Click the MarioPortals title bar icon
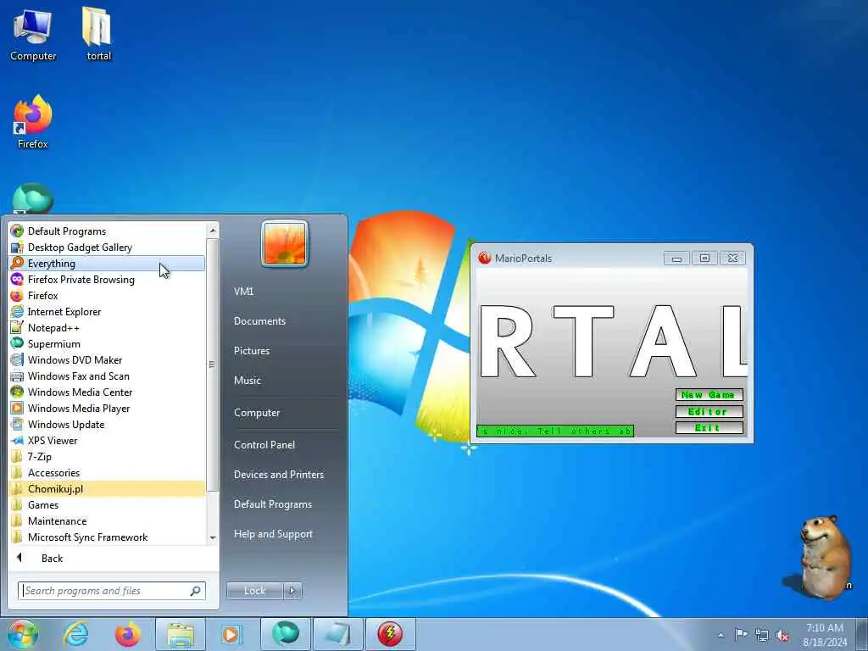Image resolution: width=868 pixels, height=651 pixels. (x=485, y=258)
